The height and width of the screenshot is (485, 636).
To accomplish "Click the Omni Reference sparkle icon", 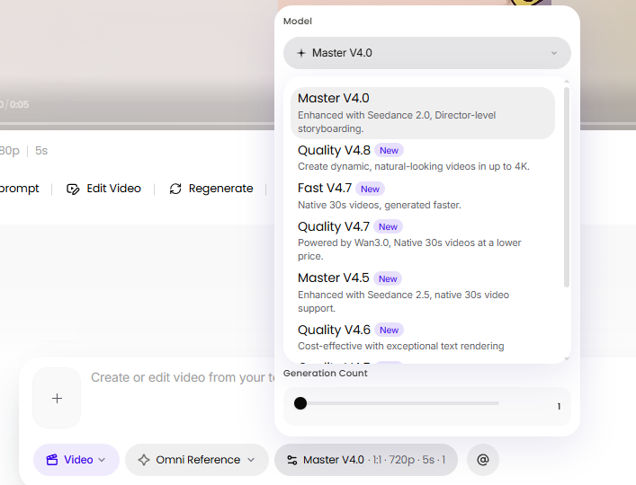I will tap(144, 460).
